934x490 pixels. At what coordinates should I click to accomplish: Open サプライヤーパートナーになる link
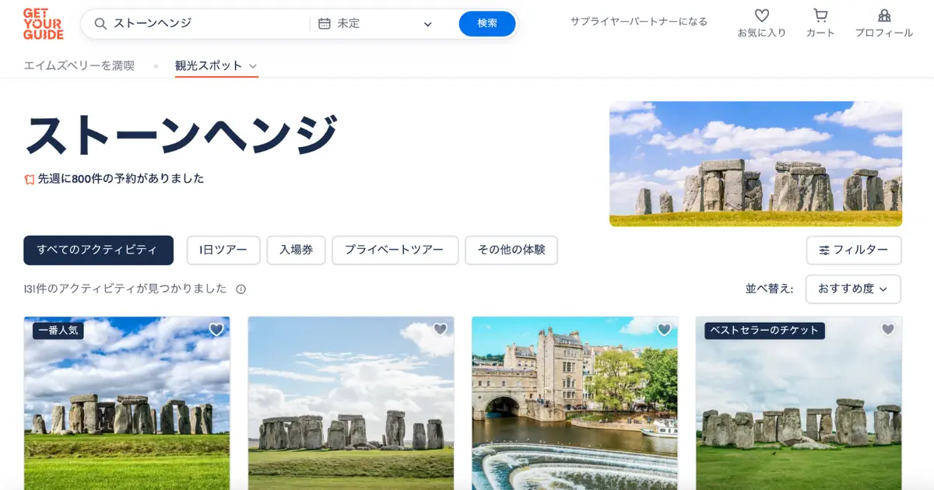point(638,22)
